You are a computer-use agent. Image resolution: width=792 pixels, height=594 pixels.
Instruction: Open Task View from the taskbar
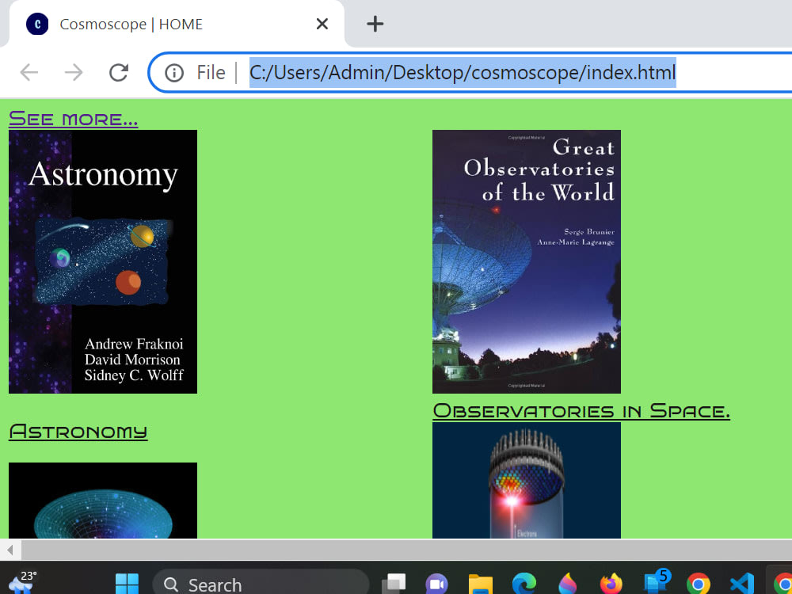point(394,584)
